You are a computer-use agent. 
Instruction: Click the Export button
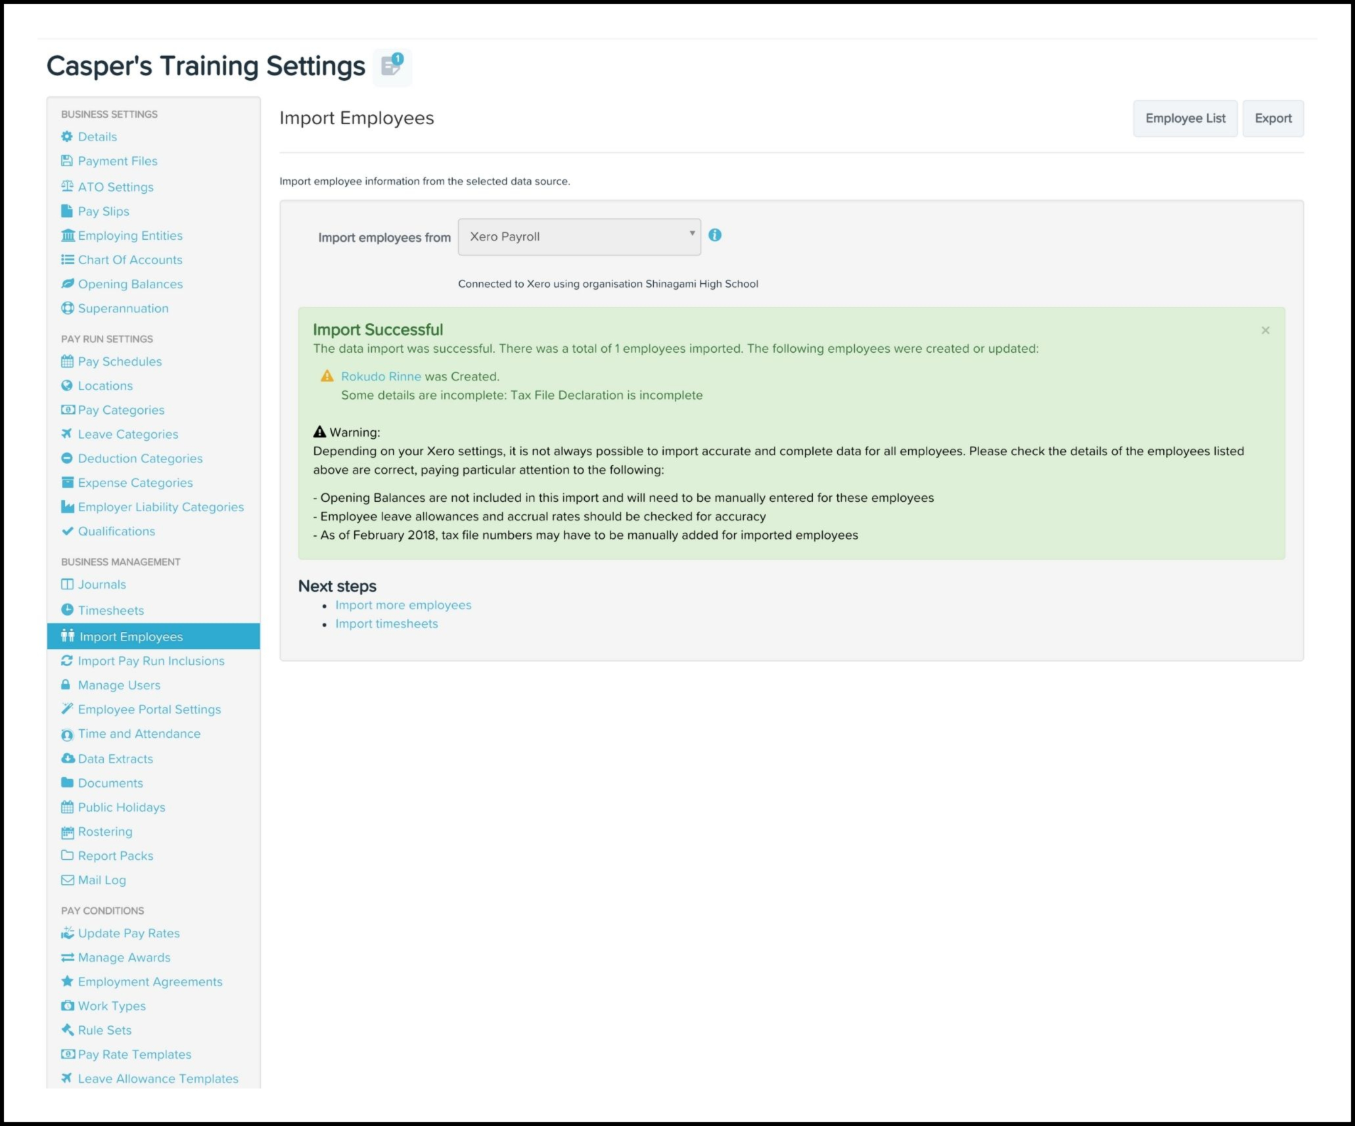[x=1272, y=118]
